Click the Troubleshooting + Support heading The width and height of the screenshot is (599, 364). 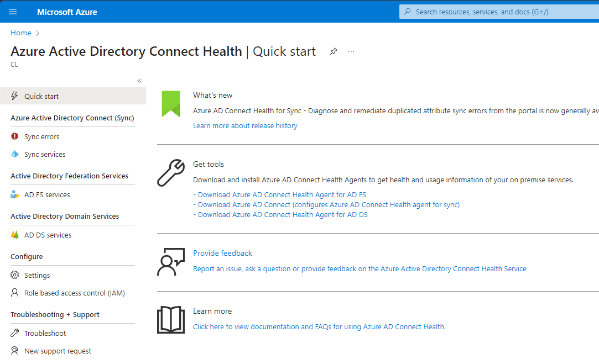pyautogui.click(x=55, y=315)
